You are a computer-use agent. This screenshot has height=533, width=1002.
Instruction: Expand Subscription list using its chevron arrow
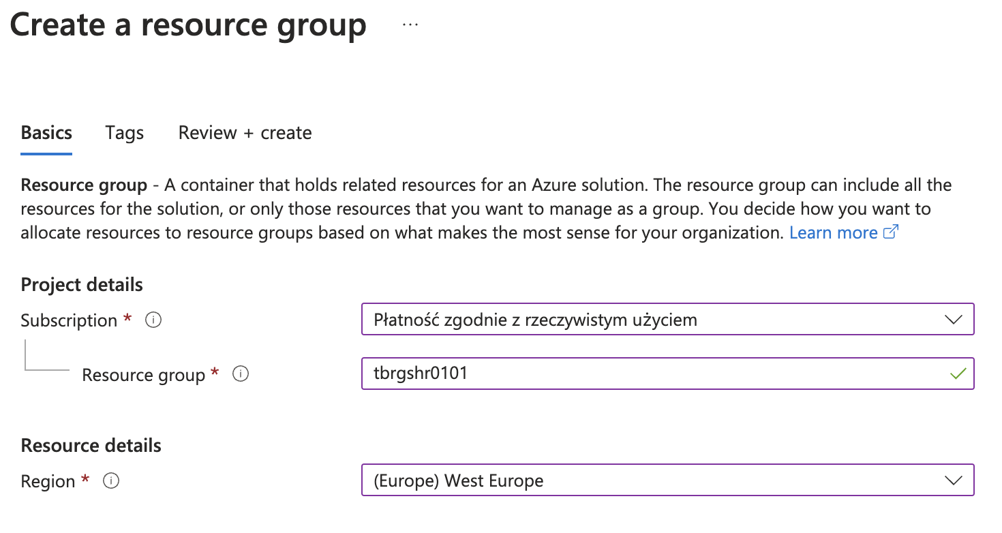point(954,319)
